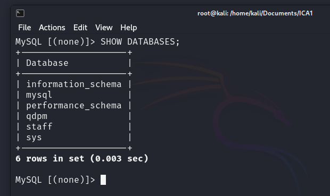
Task: Click the top MySQL [(none)]> prompt
Action: tap(55, 41)
